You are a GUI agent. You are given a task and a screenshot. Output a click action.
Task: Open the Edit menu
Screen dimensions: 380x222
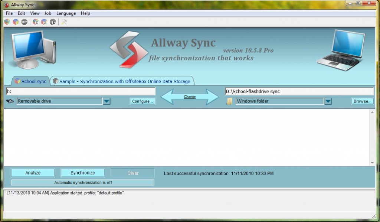click(21, 13)
